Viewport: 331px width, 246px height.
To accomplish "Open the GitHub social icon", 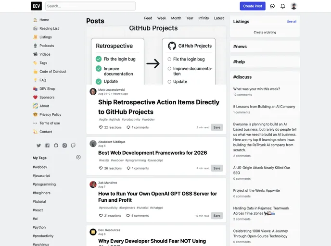I will point(56,146).
